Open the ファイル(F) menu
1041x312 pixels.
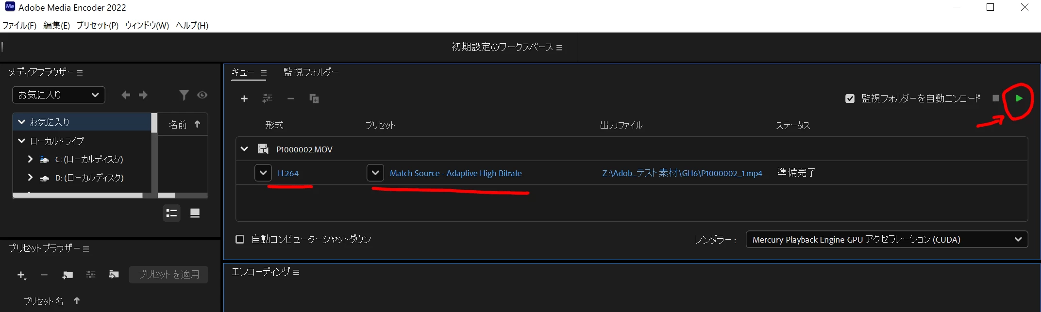19,25
